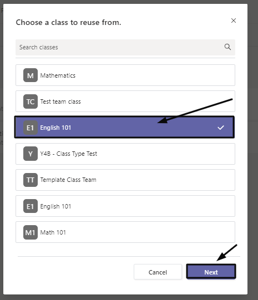258x300 pixels.
Task: Select the Mathematics class
Action: point(125,75)
